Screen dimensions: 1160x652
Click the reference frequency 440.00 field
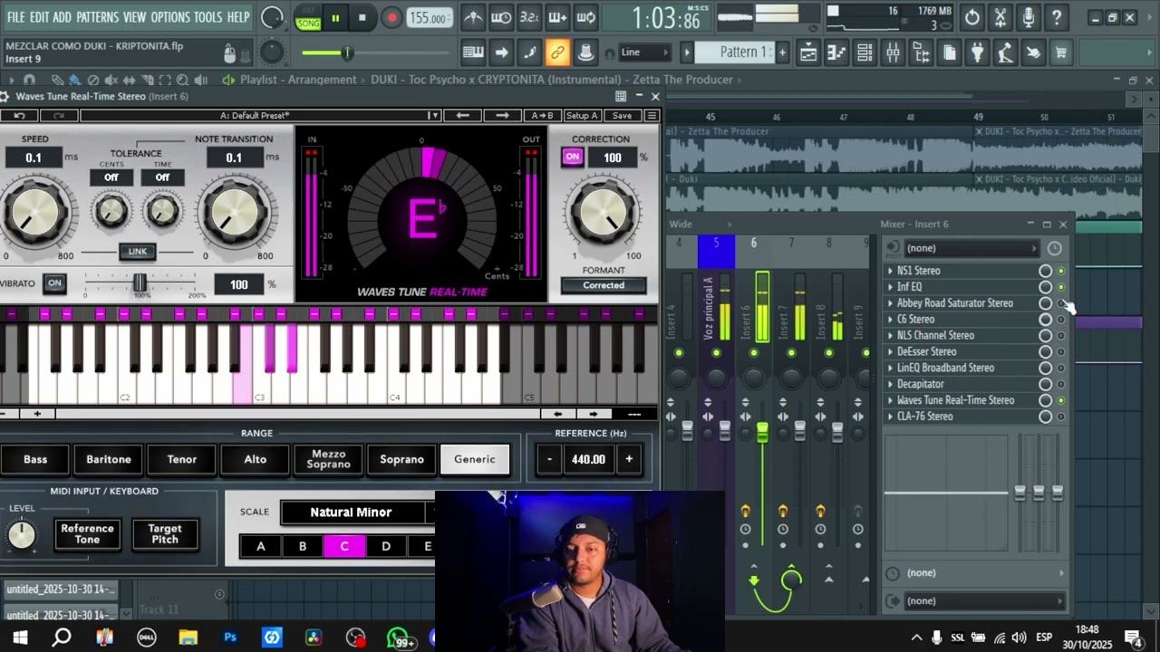coord(588,460)
